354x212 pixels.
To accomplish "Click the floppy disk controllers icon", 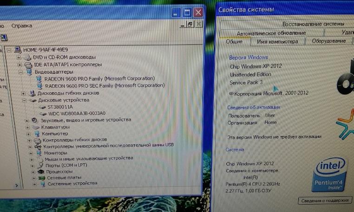I will pyautogui.click(x=38, y=140).
